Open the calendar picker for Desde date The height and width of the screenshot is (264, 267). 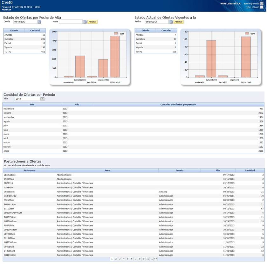pyautogui.click(x=40, y=22)
